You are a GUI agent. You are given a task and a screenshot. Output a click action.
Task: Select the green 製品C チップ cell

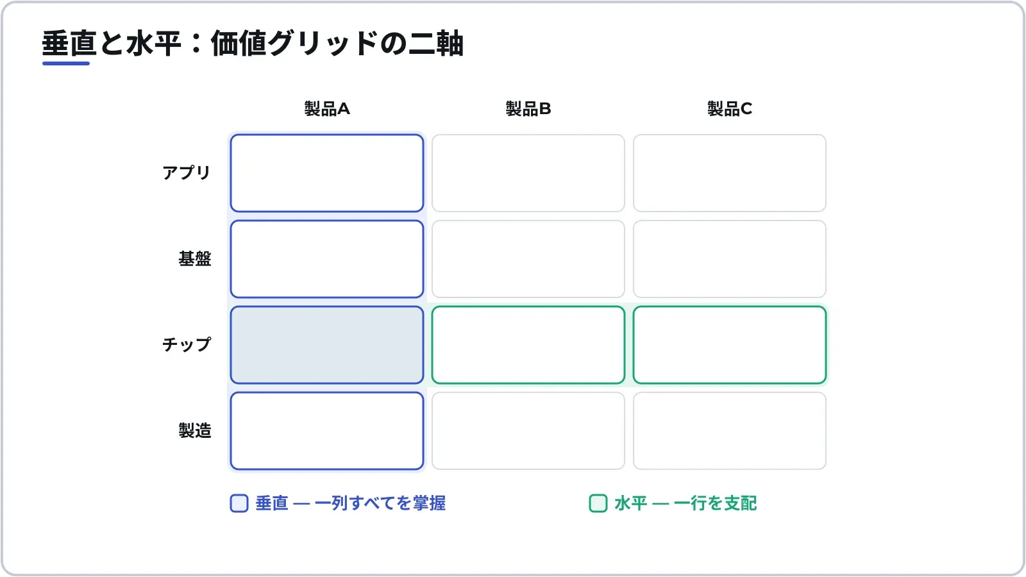point(730,345)
